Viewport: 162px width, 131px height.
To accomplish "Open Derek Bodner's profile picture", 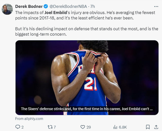I will pos(7,9).
